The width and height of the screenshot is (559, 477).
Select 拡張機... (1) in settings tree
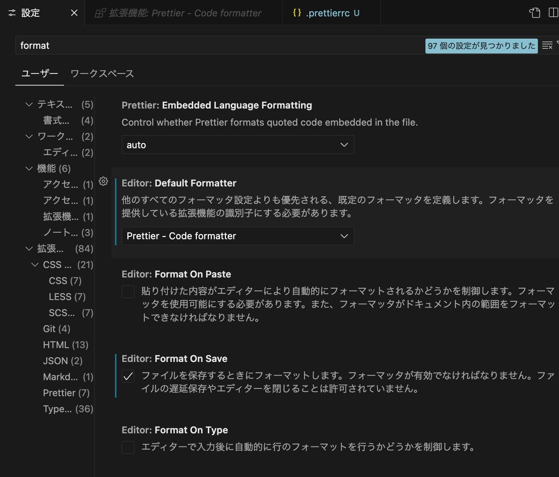click(68, 217)
